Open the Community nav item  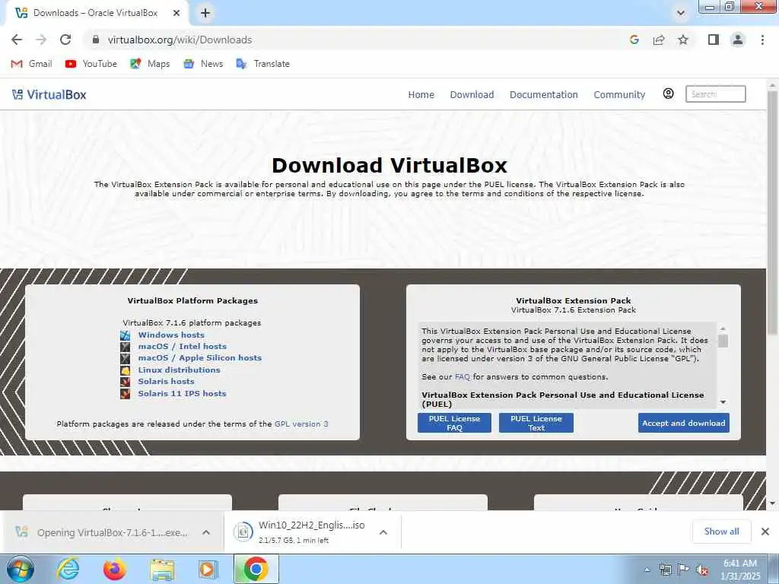tap(619, 94)
